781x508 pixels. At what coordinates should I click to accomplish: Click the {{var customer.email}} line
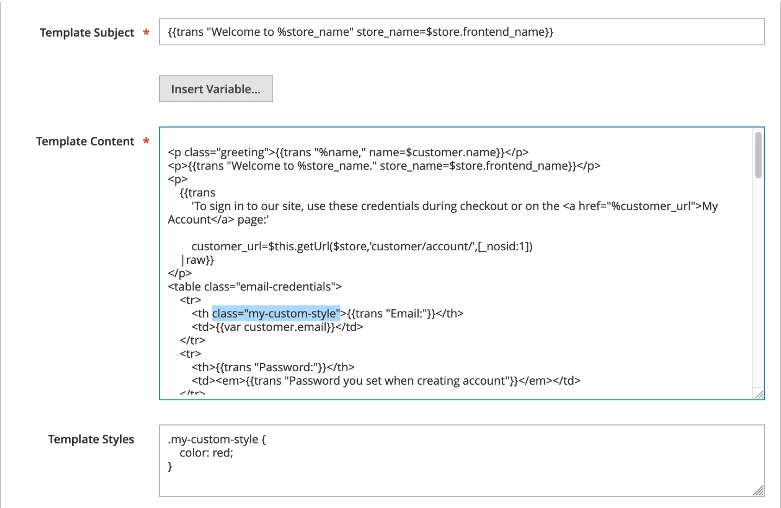pyautogui.click(x=277, y=327)
